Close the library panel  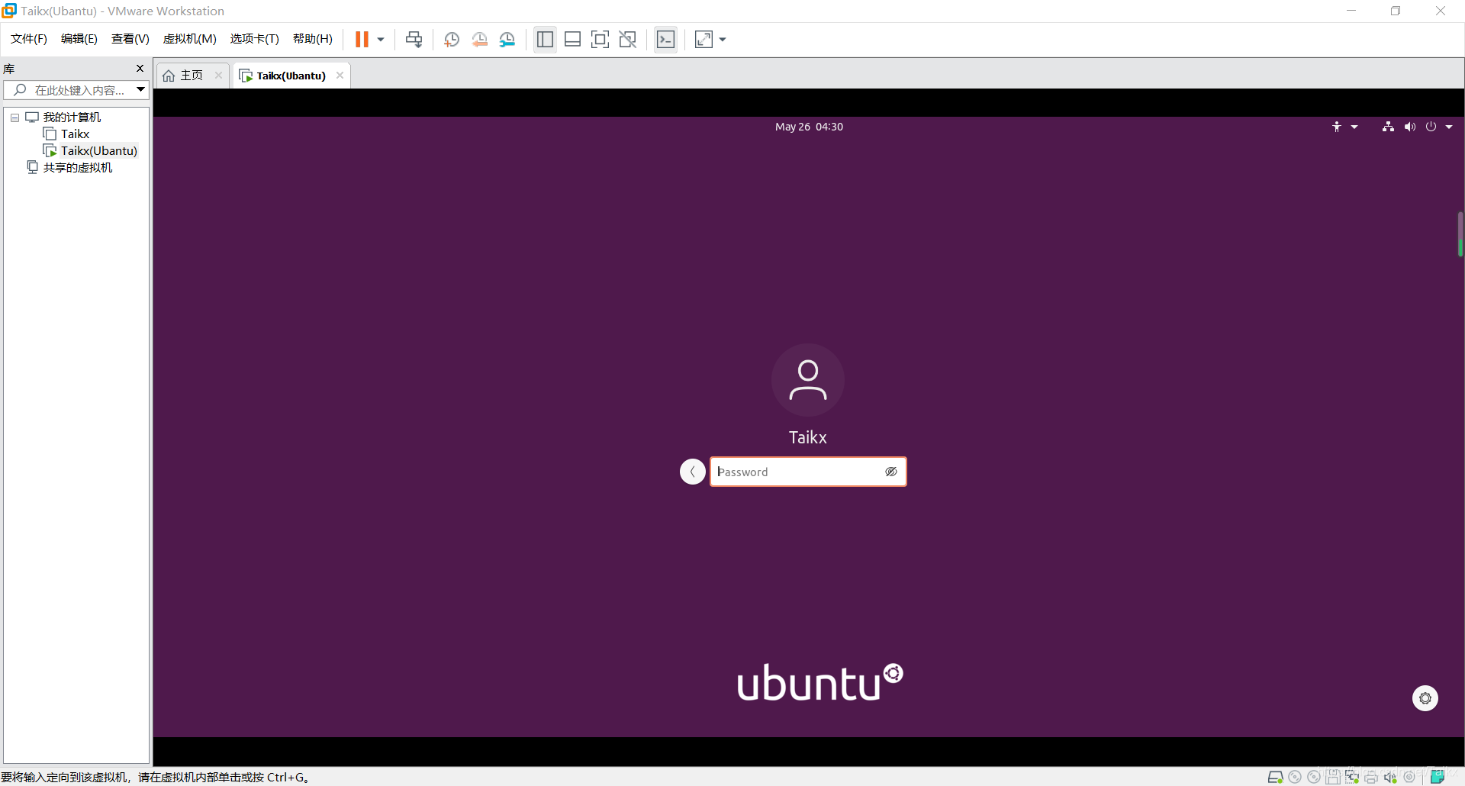point(140,69)
